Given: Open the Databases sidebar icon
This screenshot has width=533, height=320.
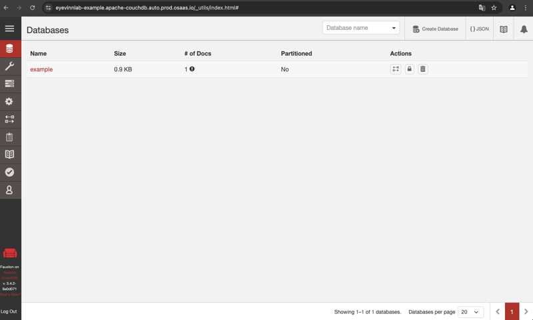Looking at the screenshot, I should click(x=10, y=49).
